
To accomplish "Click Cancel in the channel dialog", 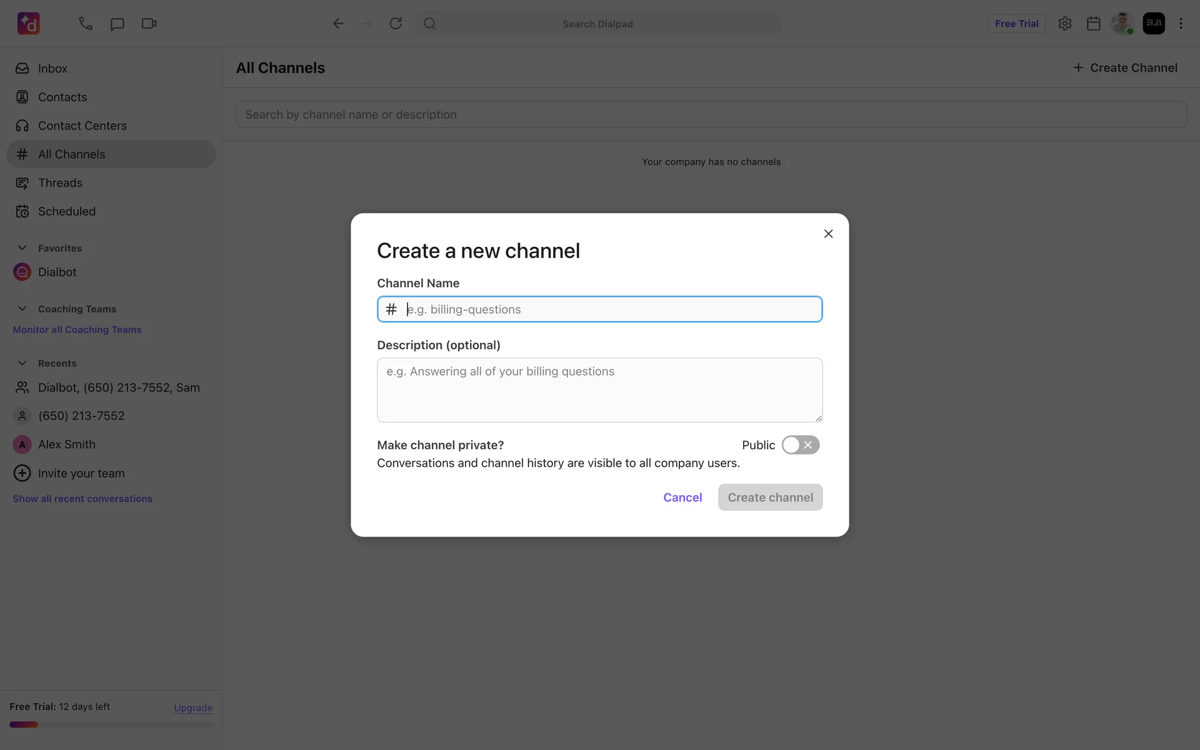I will tap(682, 497).
